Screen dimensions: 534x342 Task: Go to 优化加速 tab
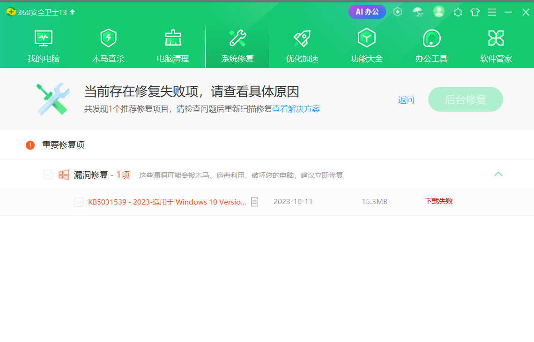[302, 46]
